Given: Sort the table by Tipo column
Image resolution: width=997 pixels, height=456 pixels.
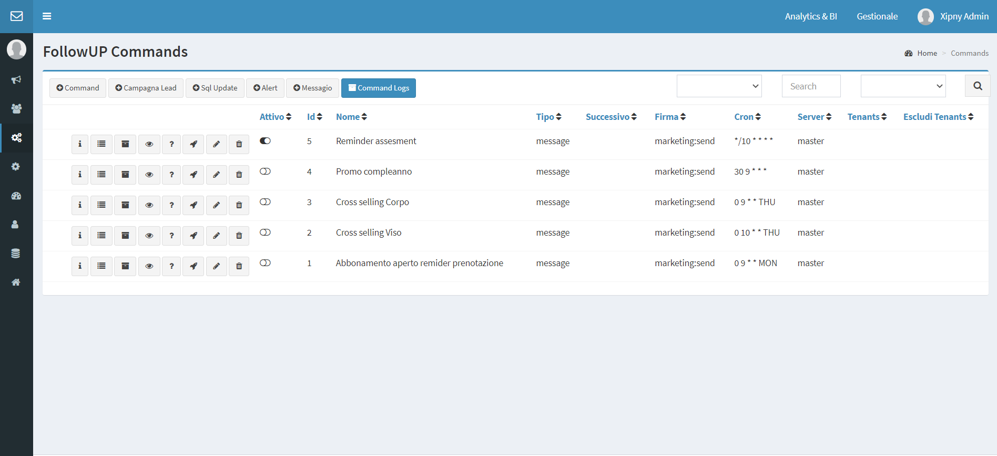Looking at the screenshot, I should pyautogui.click(x=548, y=117).
